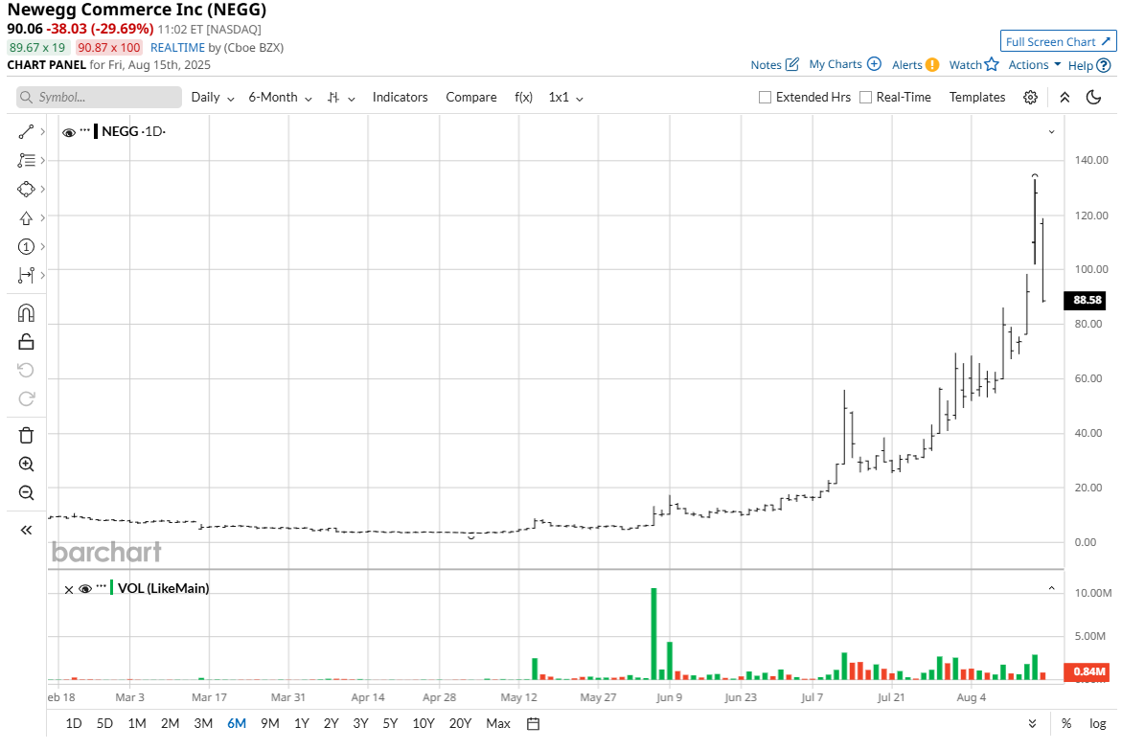Choose the shapes polygon tool
The width and height of the screenshot is (1145, 750).
(26, 189)
